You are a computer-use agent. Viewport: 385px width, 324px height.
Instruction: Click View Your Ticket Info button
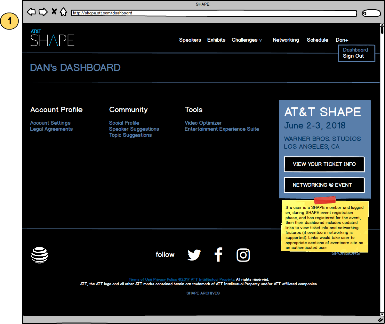coord(324,164)
